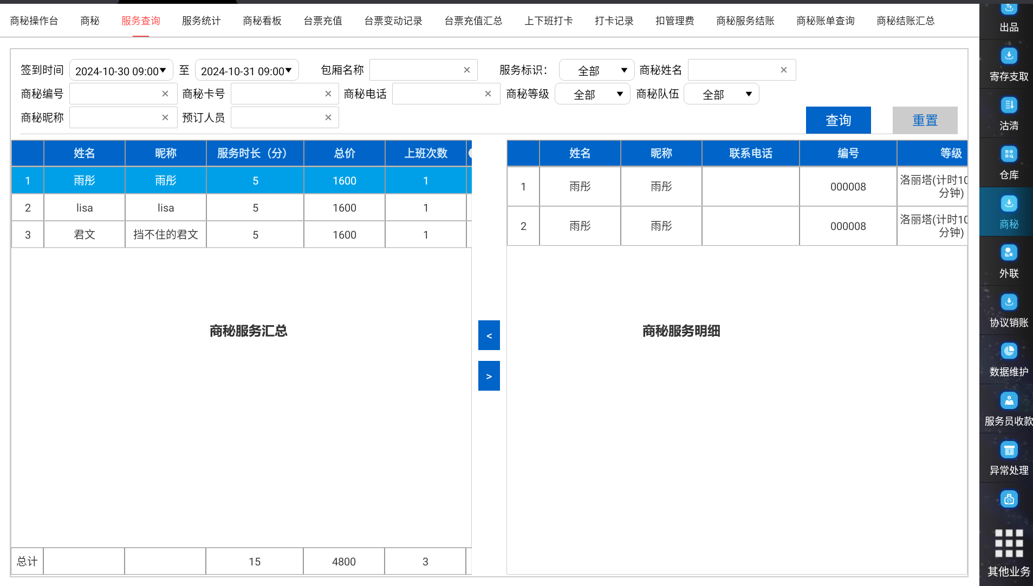Switch to 商秘服务结账 tab
Screen dimensions: 1033x586
click(x=745, y=21)
